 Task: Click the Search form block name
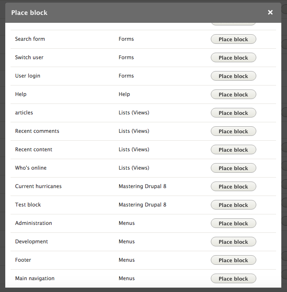pyautogui.click(x=30, y=39)
